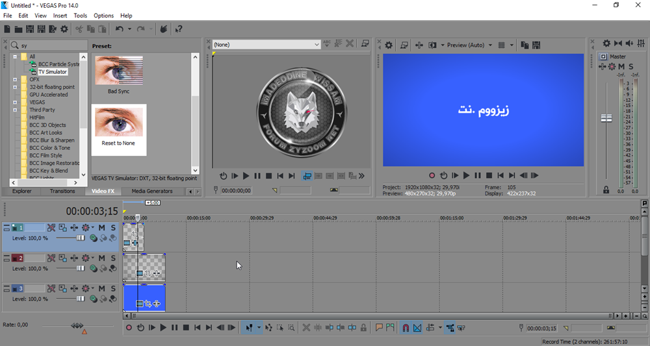Open video preview settings gear
Viewport: 650px width, 346px height.
(389, 45)
